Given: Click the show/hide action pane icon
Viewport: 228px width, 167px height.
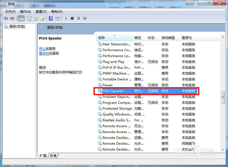Looking at the screenshot, I should (x=57, y=18).
